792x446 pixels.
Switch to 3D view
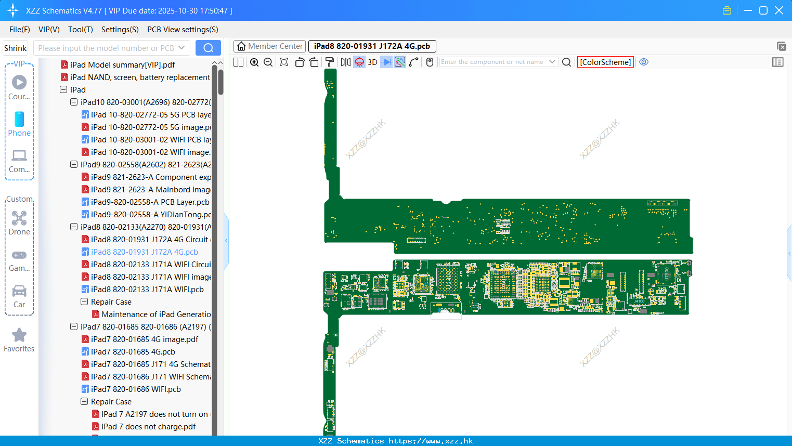(x=372, y=62)
